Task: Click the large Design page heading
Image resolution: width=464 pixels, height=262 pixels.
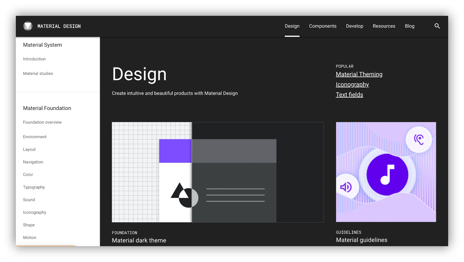Action: coord(139,74)
